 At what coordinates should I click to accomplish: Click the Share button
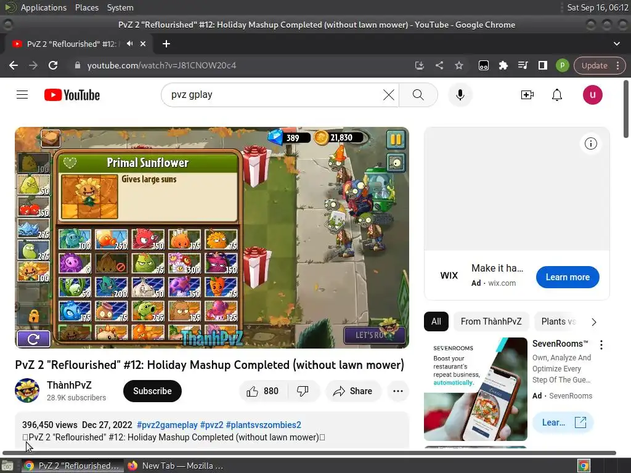click(353, 391)
